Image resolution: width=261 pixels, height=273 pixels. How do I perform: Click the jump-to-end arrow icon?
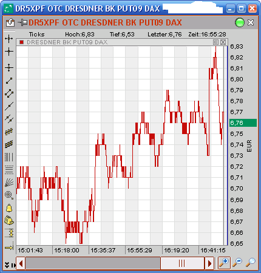pyautogui.click(x=9, y=247)
